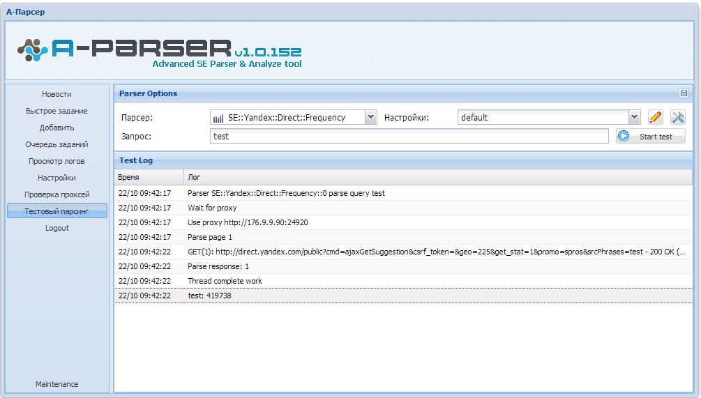701x398 pixels.
Task: Open Проверка проксей page
Action: coord(56,194)
